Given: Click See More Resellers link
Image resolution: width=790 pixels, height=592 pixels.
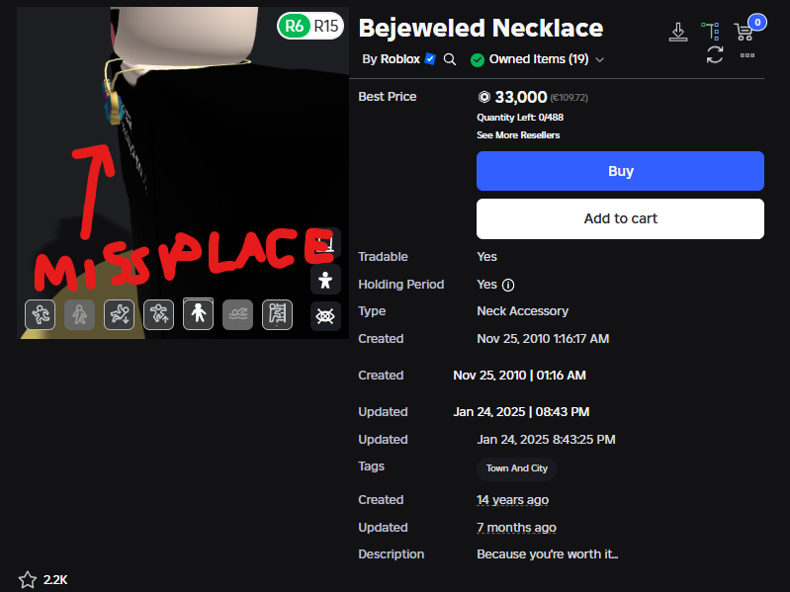Looking at the screenshot, I should 518,135.
